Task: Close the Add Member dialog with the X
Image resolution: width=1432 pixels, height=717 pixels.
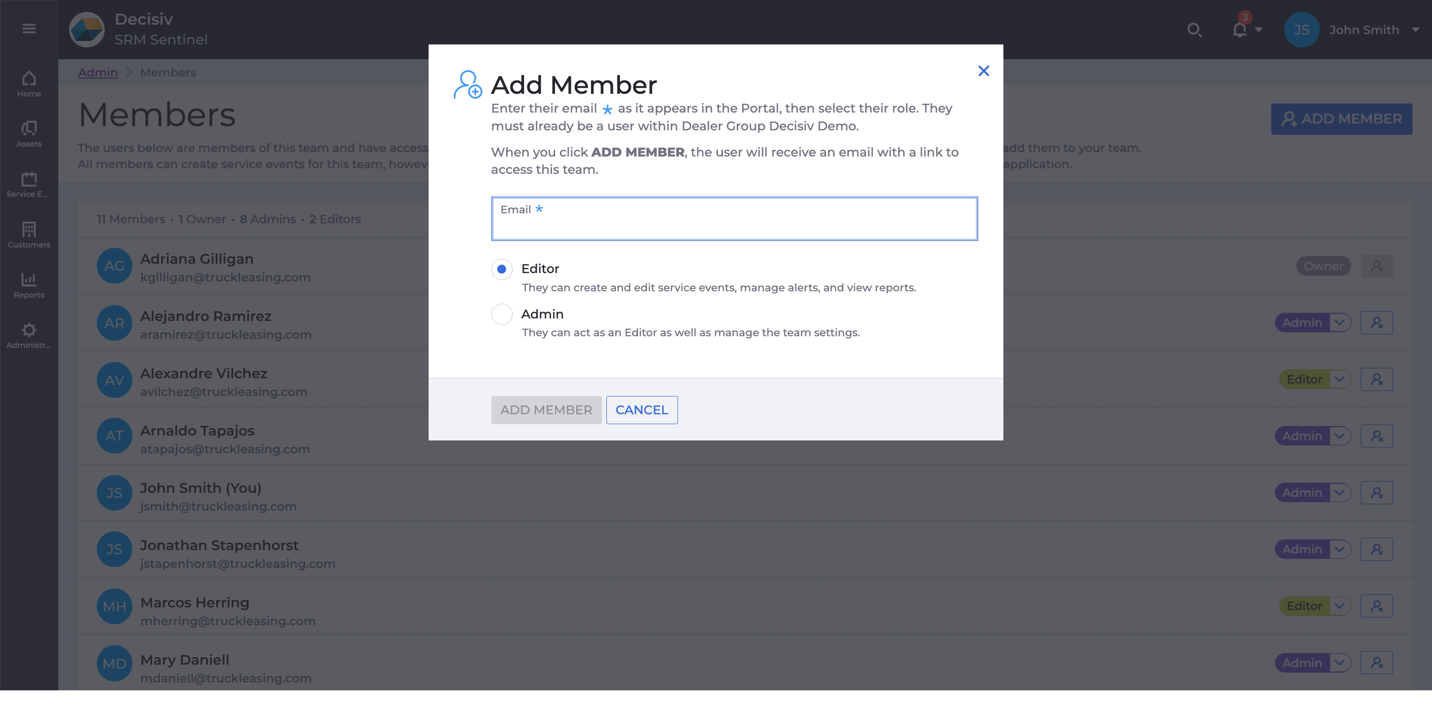Action: pyautogui.click(x=984, y=71)
